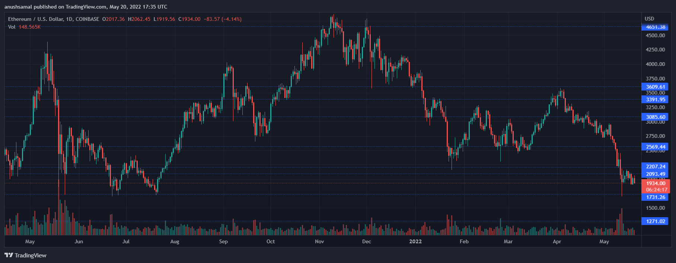
Task: Select the 2207.24 price level label
Action: (655, 167)
